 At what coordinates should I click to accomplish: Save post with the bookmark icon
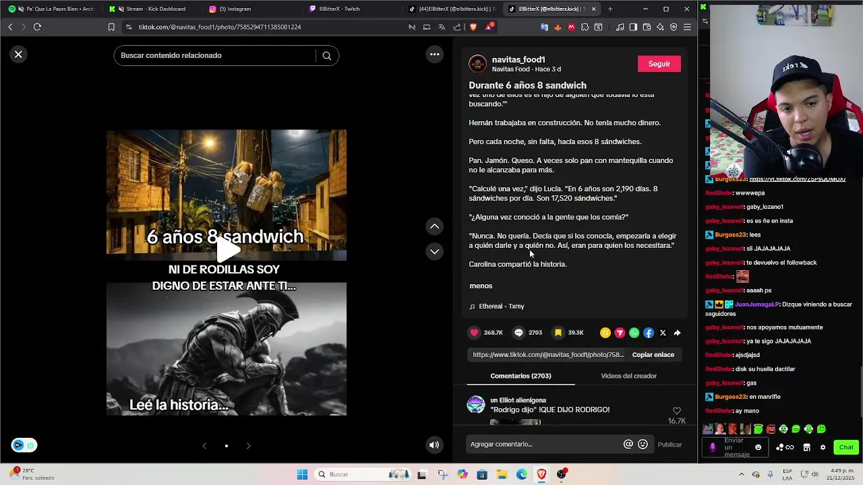[558, 333]
